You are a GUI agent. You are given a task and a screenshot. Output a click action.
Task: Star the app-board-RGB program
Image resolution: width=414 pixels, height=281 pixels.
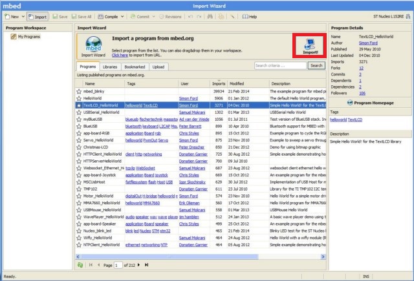pyautogui.click(x=79, y=133)
